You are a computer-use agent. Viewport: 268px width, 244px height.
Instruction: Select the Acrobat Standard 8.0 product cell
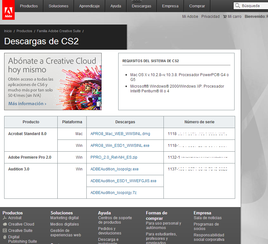tap(31, 140)
